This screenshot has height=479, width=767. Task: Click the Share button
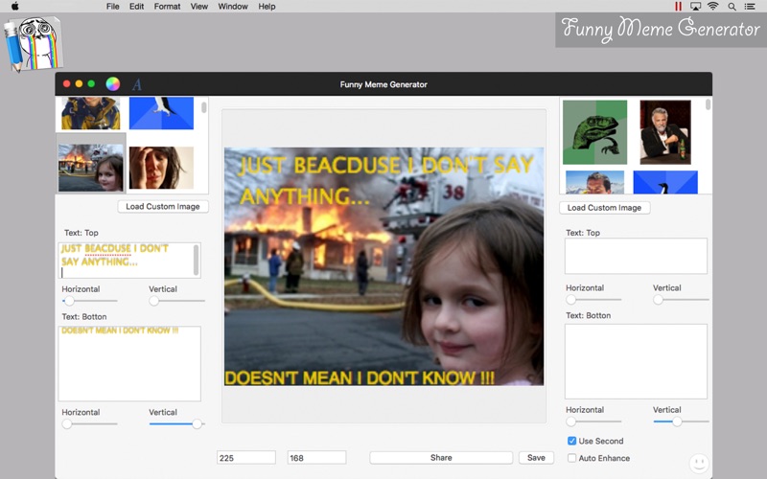441,458
